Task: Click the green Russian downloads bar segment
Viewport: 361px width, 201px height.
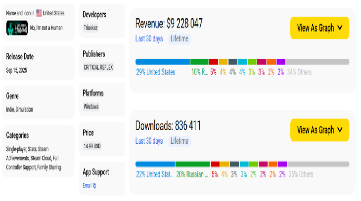Action: [x=192, y=164]
